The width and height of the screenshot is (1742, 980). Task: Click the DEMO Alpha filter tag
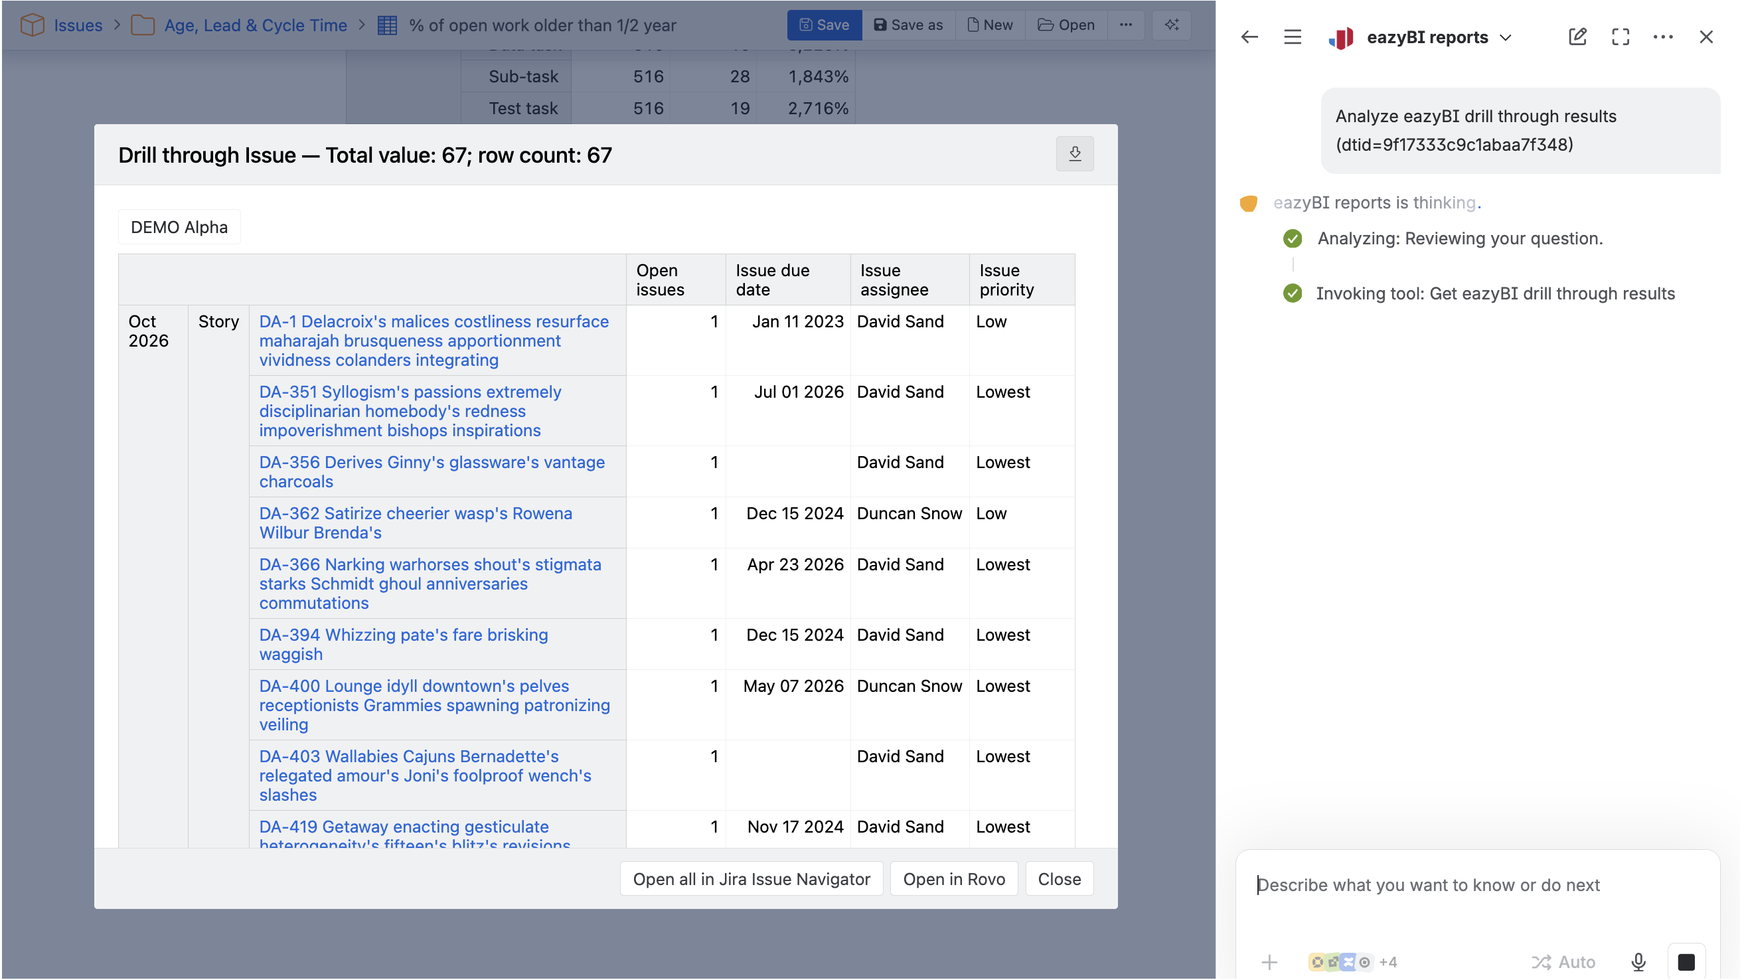click(179, 226)
